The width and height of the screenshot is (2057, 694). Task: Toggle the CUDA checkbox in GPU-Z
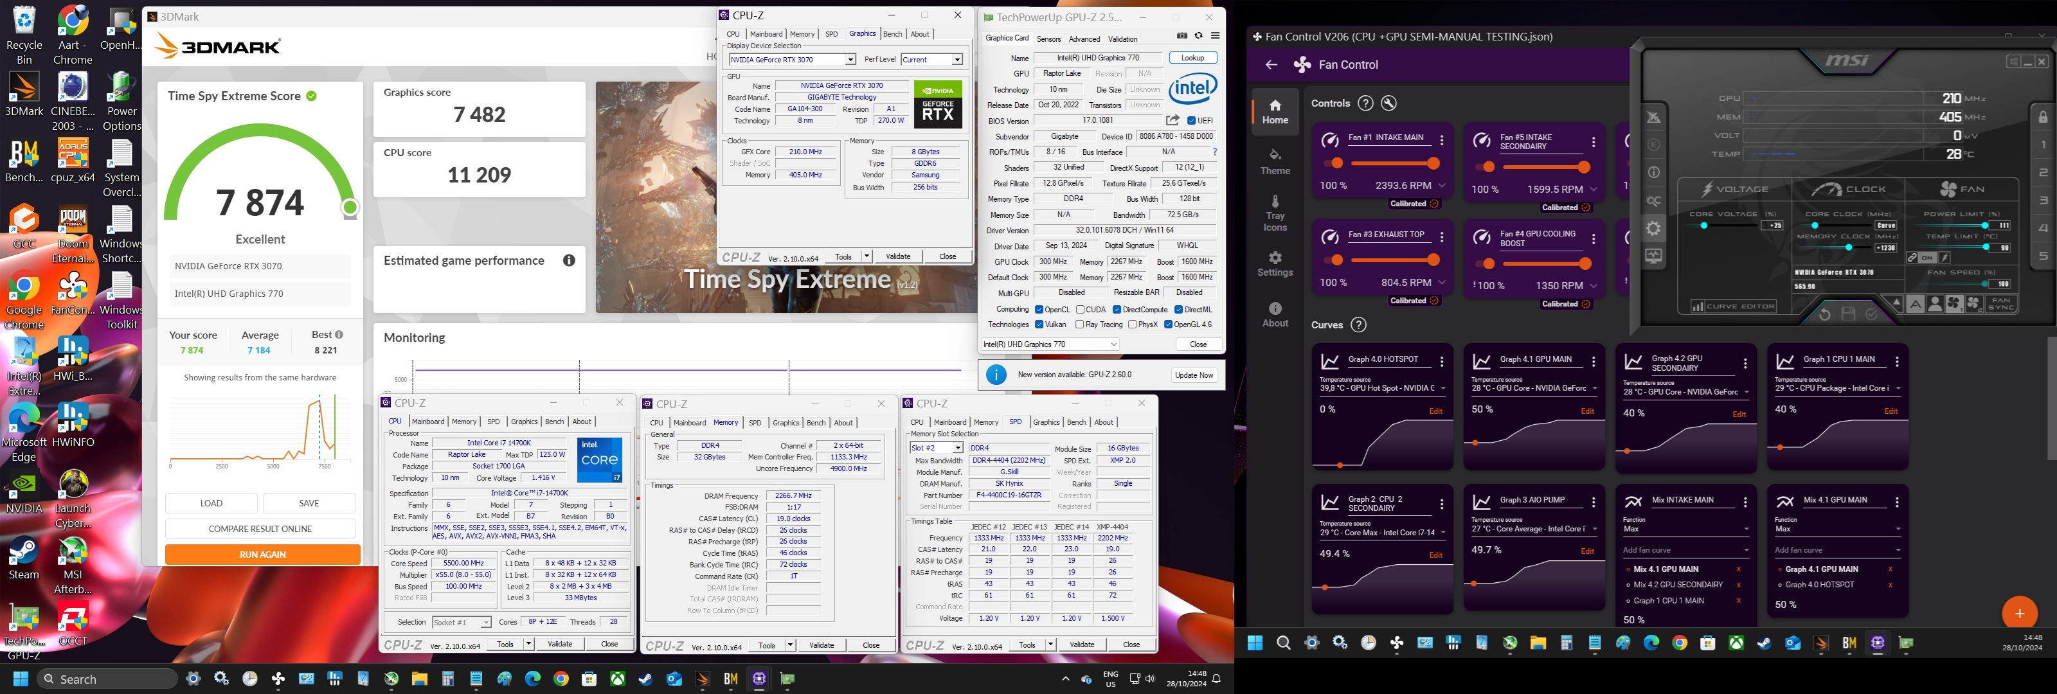click(x=1081, y=310)
